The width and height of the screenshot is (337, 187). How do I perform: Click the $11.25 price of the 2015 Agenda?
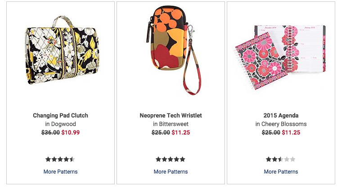[291, 132]
